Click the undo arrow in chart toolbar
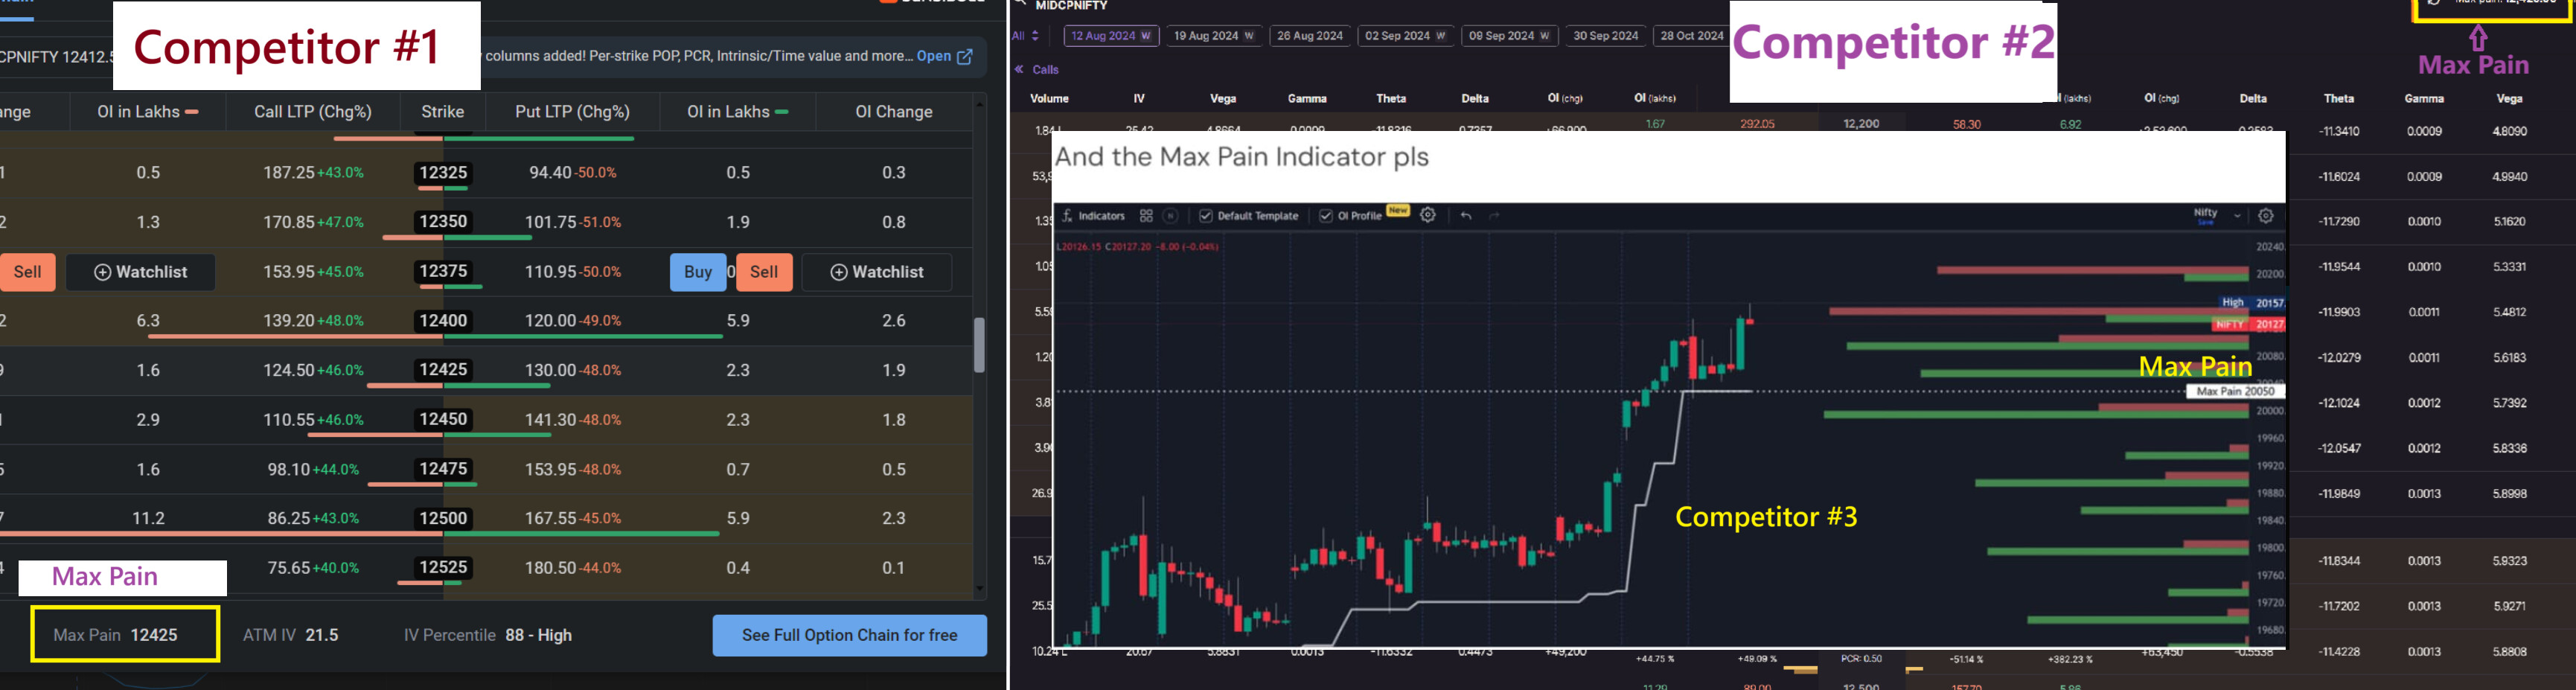This screenshot has height=690, width=2576. (1466, 216)
